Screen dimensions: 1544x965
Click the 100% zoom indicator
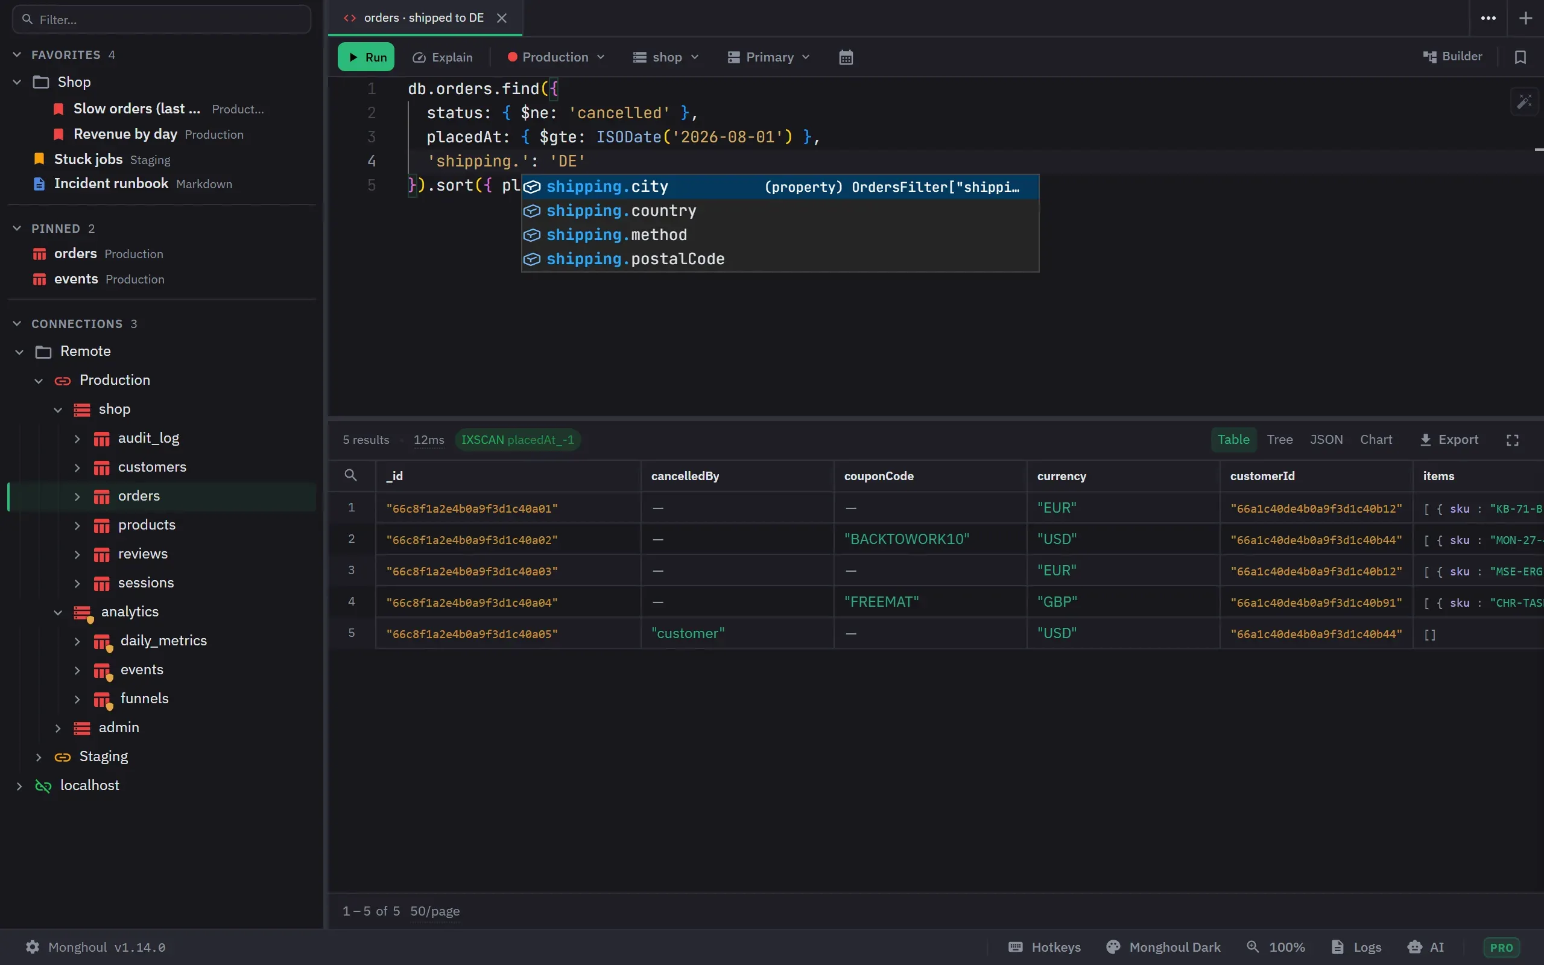click(1276, 947)
